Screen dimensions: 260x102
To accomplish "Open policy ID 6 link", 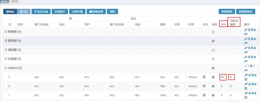I will 9,86.
